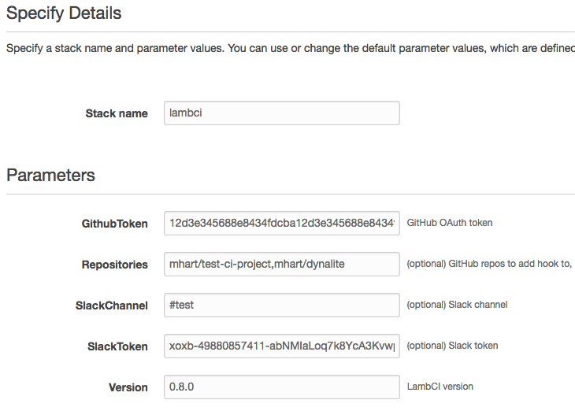
Task: Focus the SlackToken input box
Action: coord(281,346)
